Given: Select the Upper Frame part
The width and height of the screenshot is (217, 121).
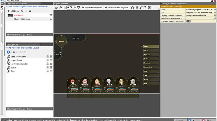Looking at the screenshot, I should [x=30, y=60].
